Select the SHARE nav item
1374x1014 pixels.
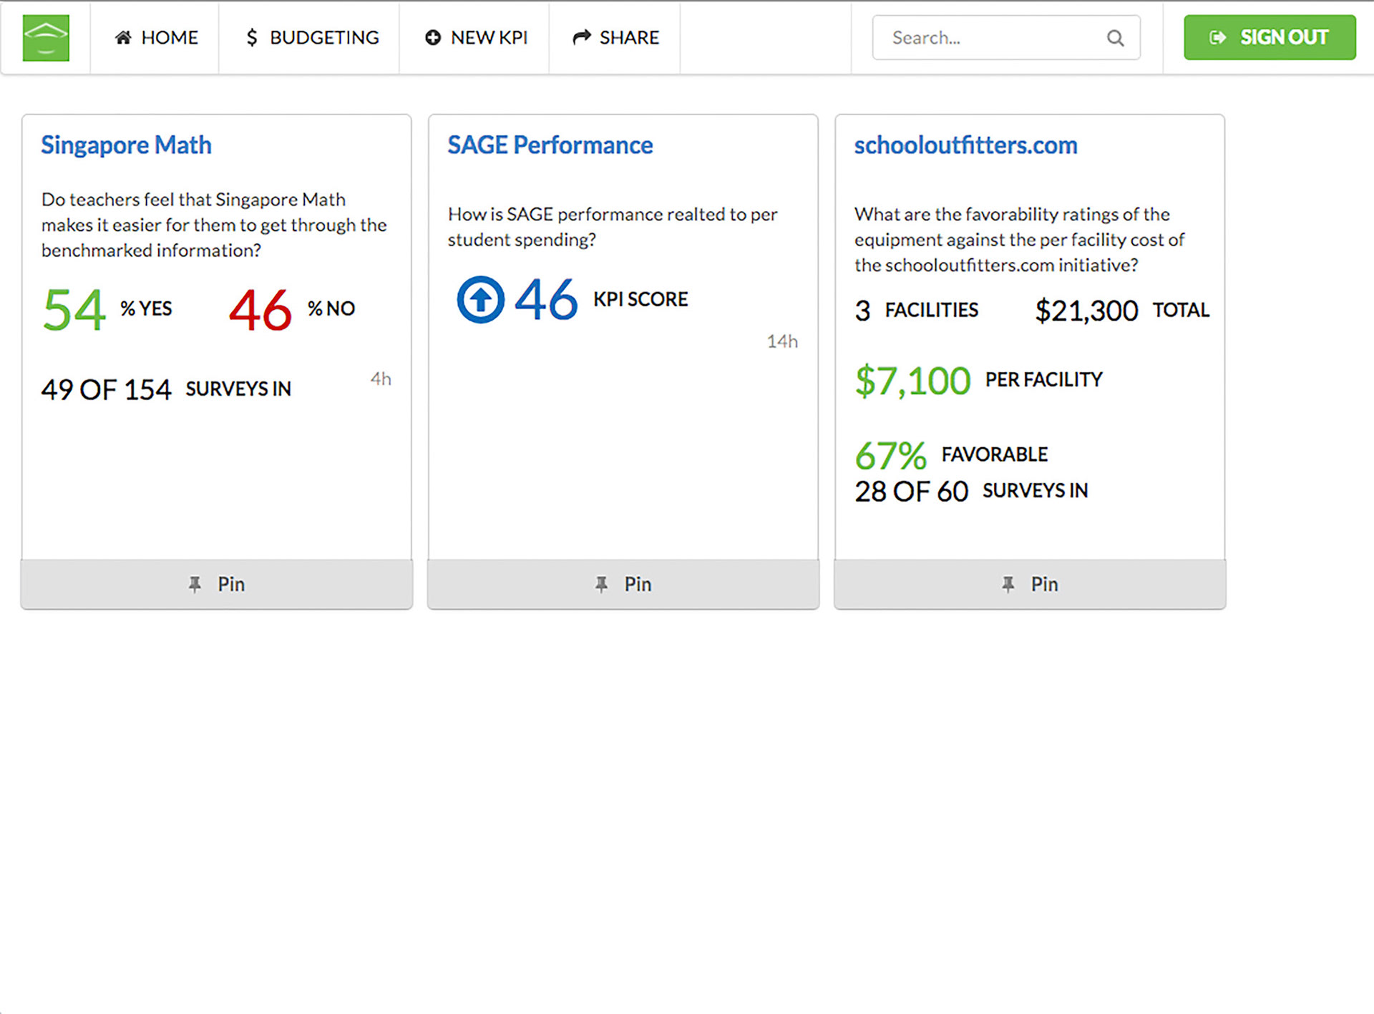pos(629,37)
